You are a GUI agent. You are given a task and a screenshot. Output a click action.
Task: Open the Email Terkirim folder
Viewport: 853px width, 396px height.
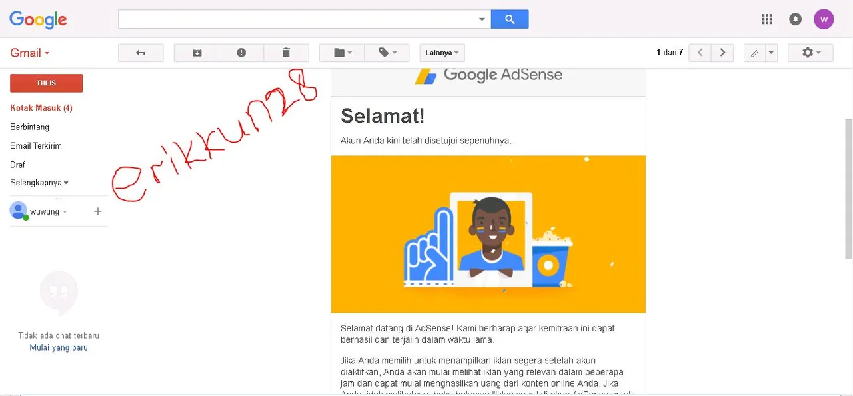pyautogui.click(x=36, y=145)
